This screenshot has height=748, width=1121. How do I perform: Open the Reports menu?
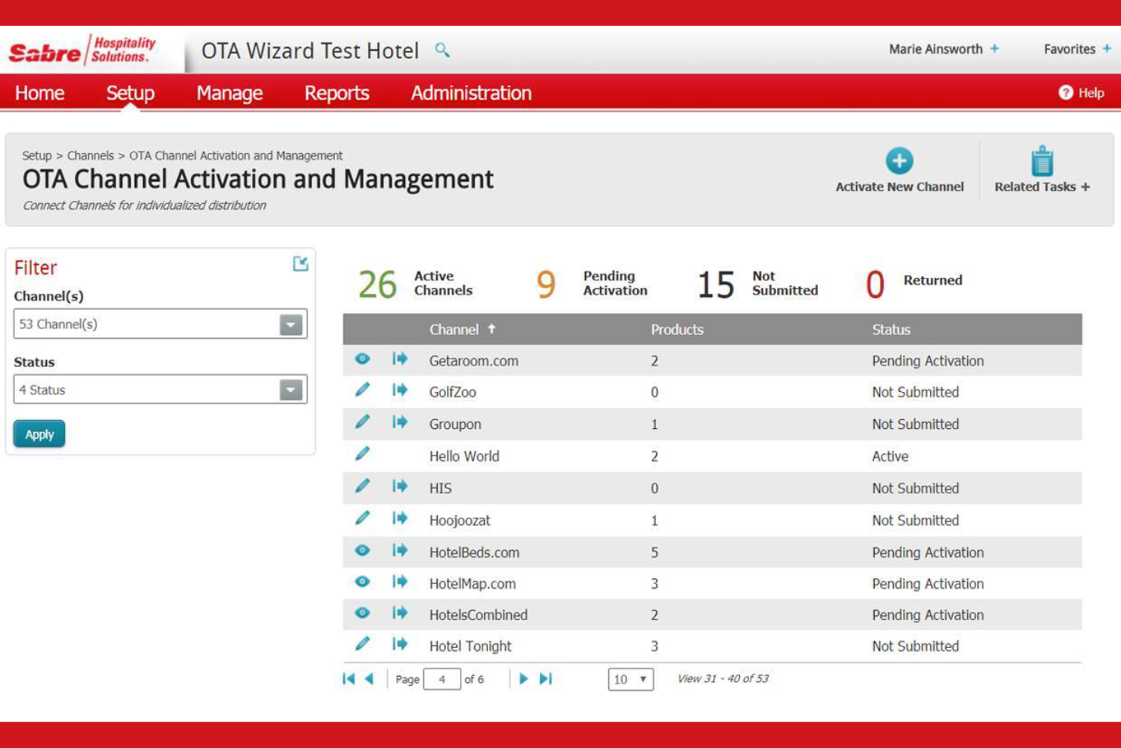tap(337, 92)
